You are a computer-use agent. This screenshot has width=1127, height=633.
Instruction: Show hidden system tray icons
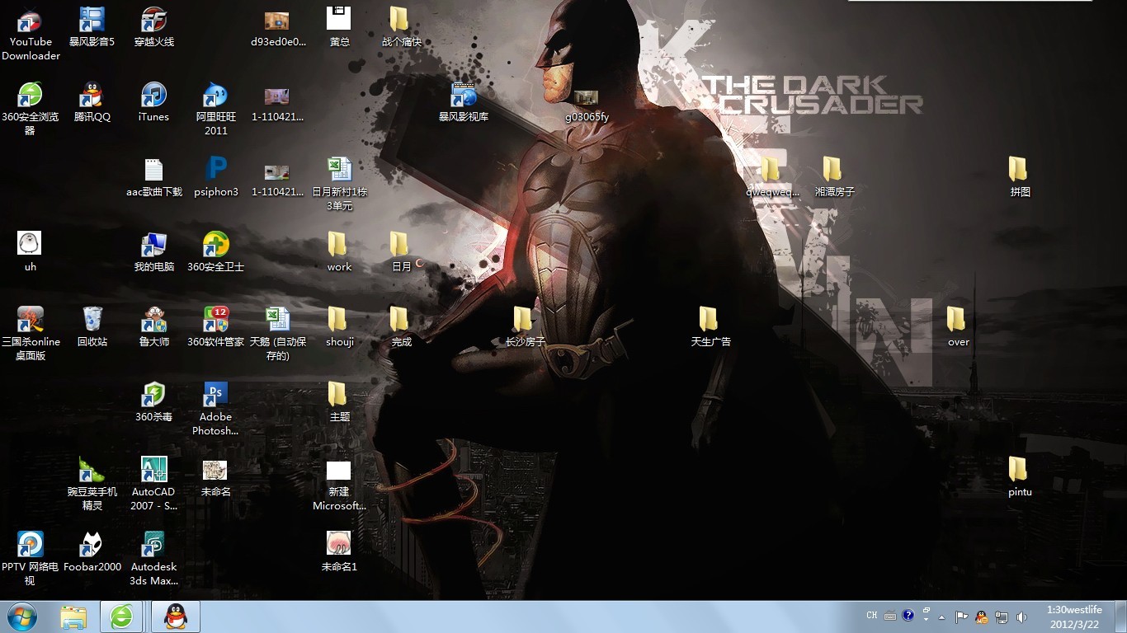[941, 617]
